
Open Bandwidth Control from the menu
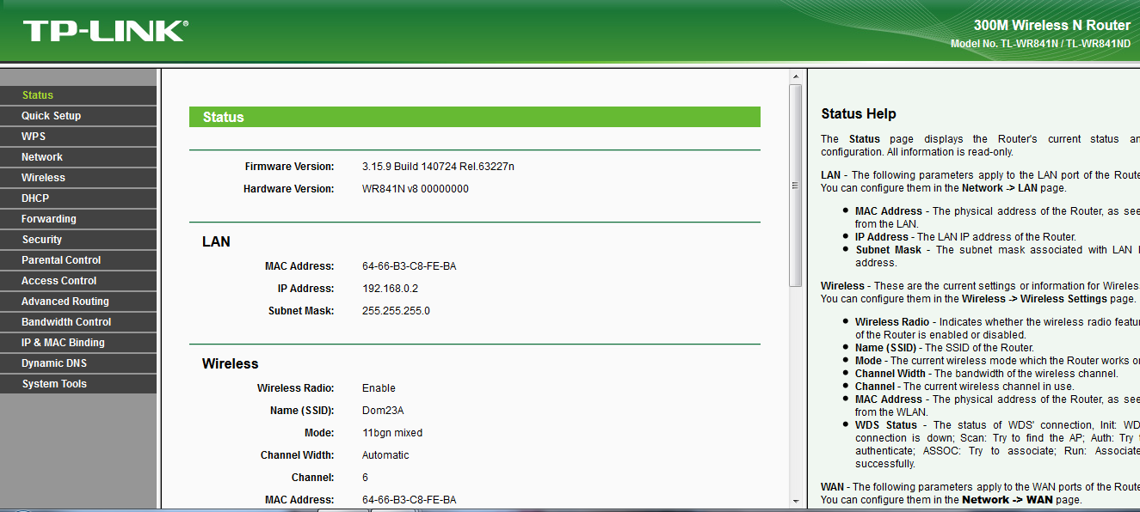coord(66,322)
